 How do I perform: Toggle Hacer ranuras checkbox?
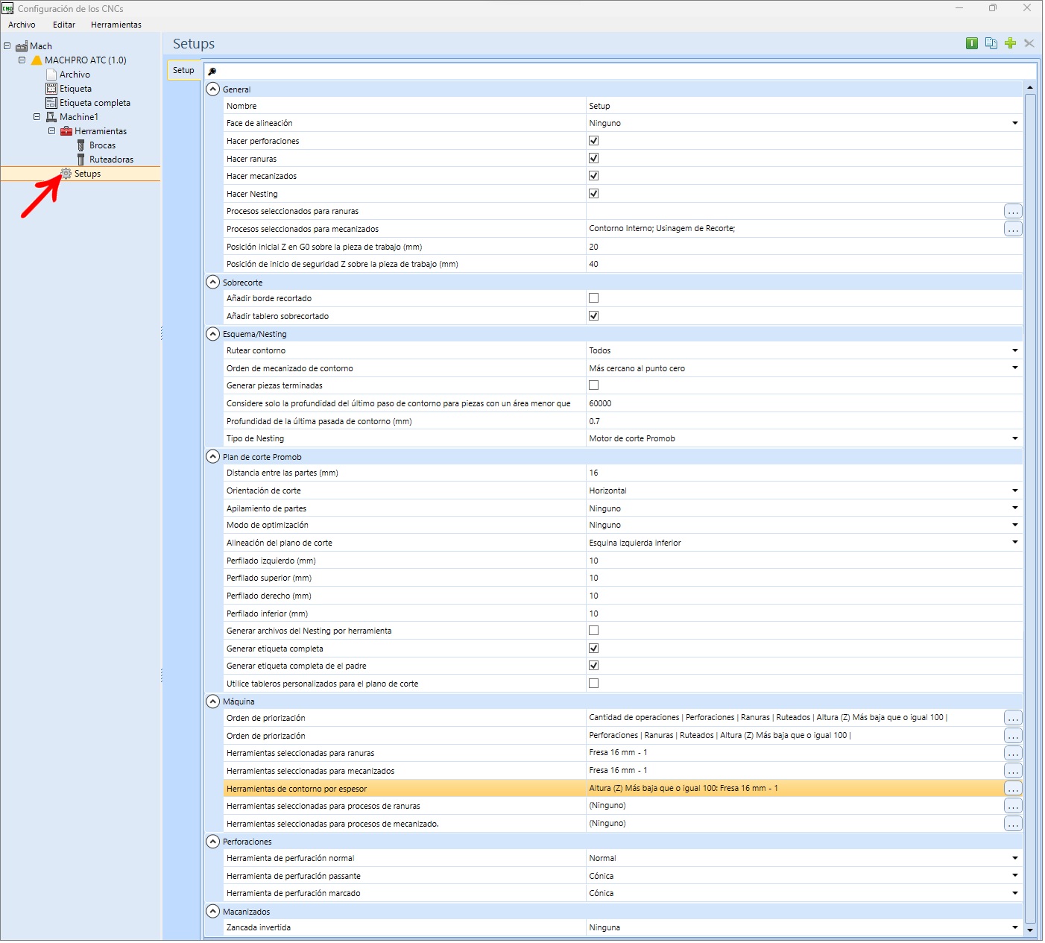(x=593, y=158)
